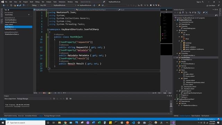Open the Extensions menu
The width and height of the screenshot is (222, 125).
pyautogui.click(x=62, y=2)
